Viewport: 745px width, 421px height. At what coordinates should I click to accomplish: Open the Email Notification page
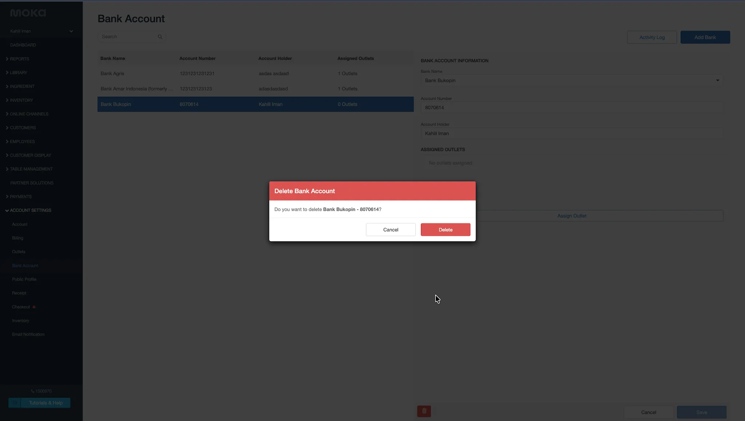point(28,335)
